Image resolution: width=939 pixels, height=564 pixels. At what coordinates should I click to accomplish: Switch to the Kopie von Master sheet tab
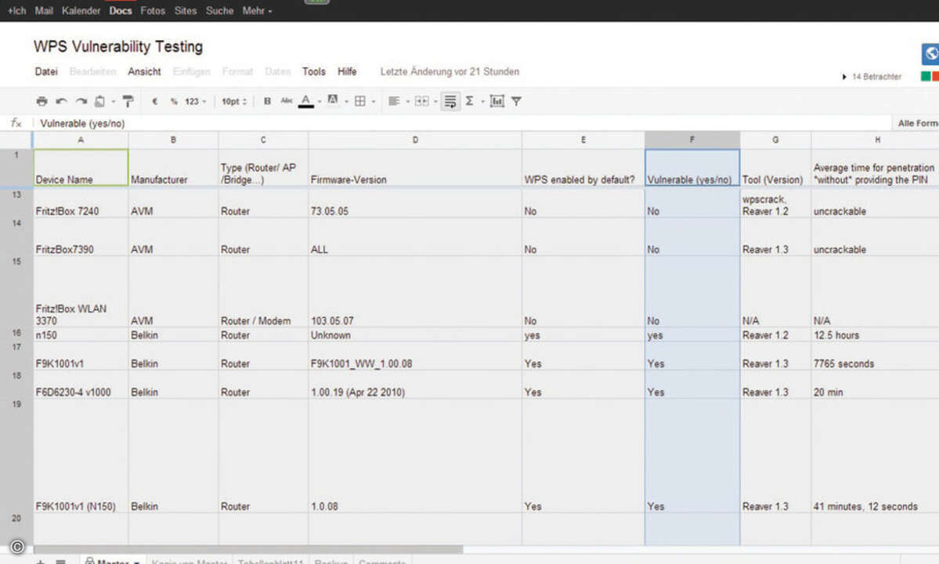189,562
